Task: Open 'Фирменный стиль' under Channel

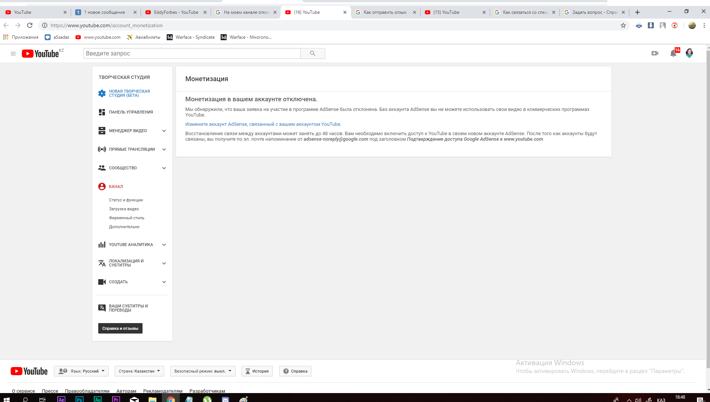Action: pyautogui.click(x=127, y=218)
